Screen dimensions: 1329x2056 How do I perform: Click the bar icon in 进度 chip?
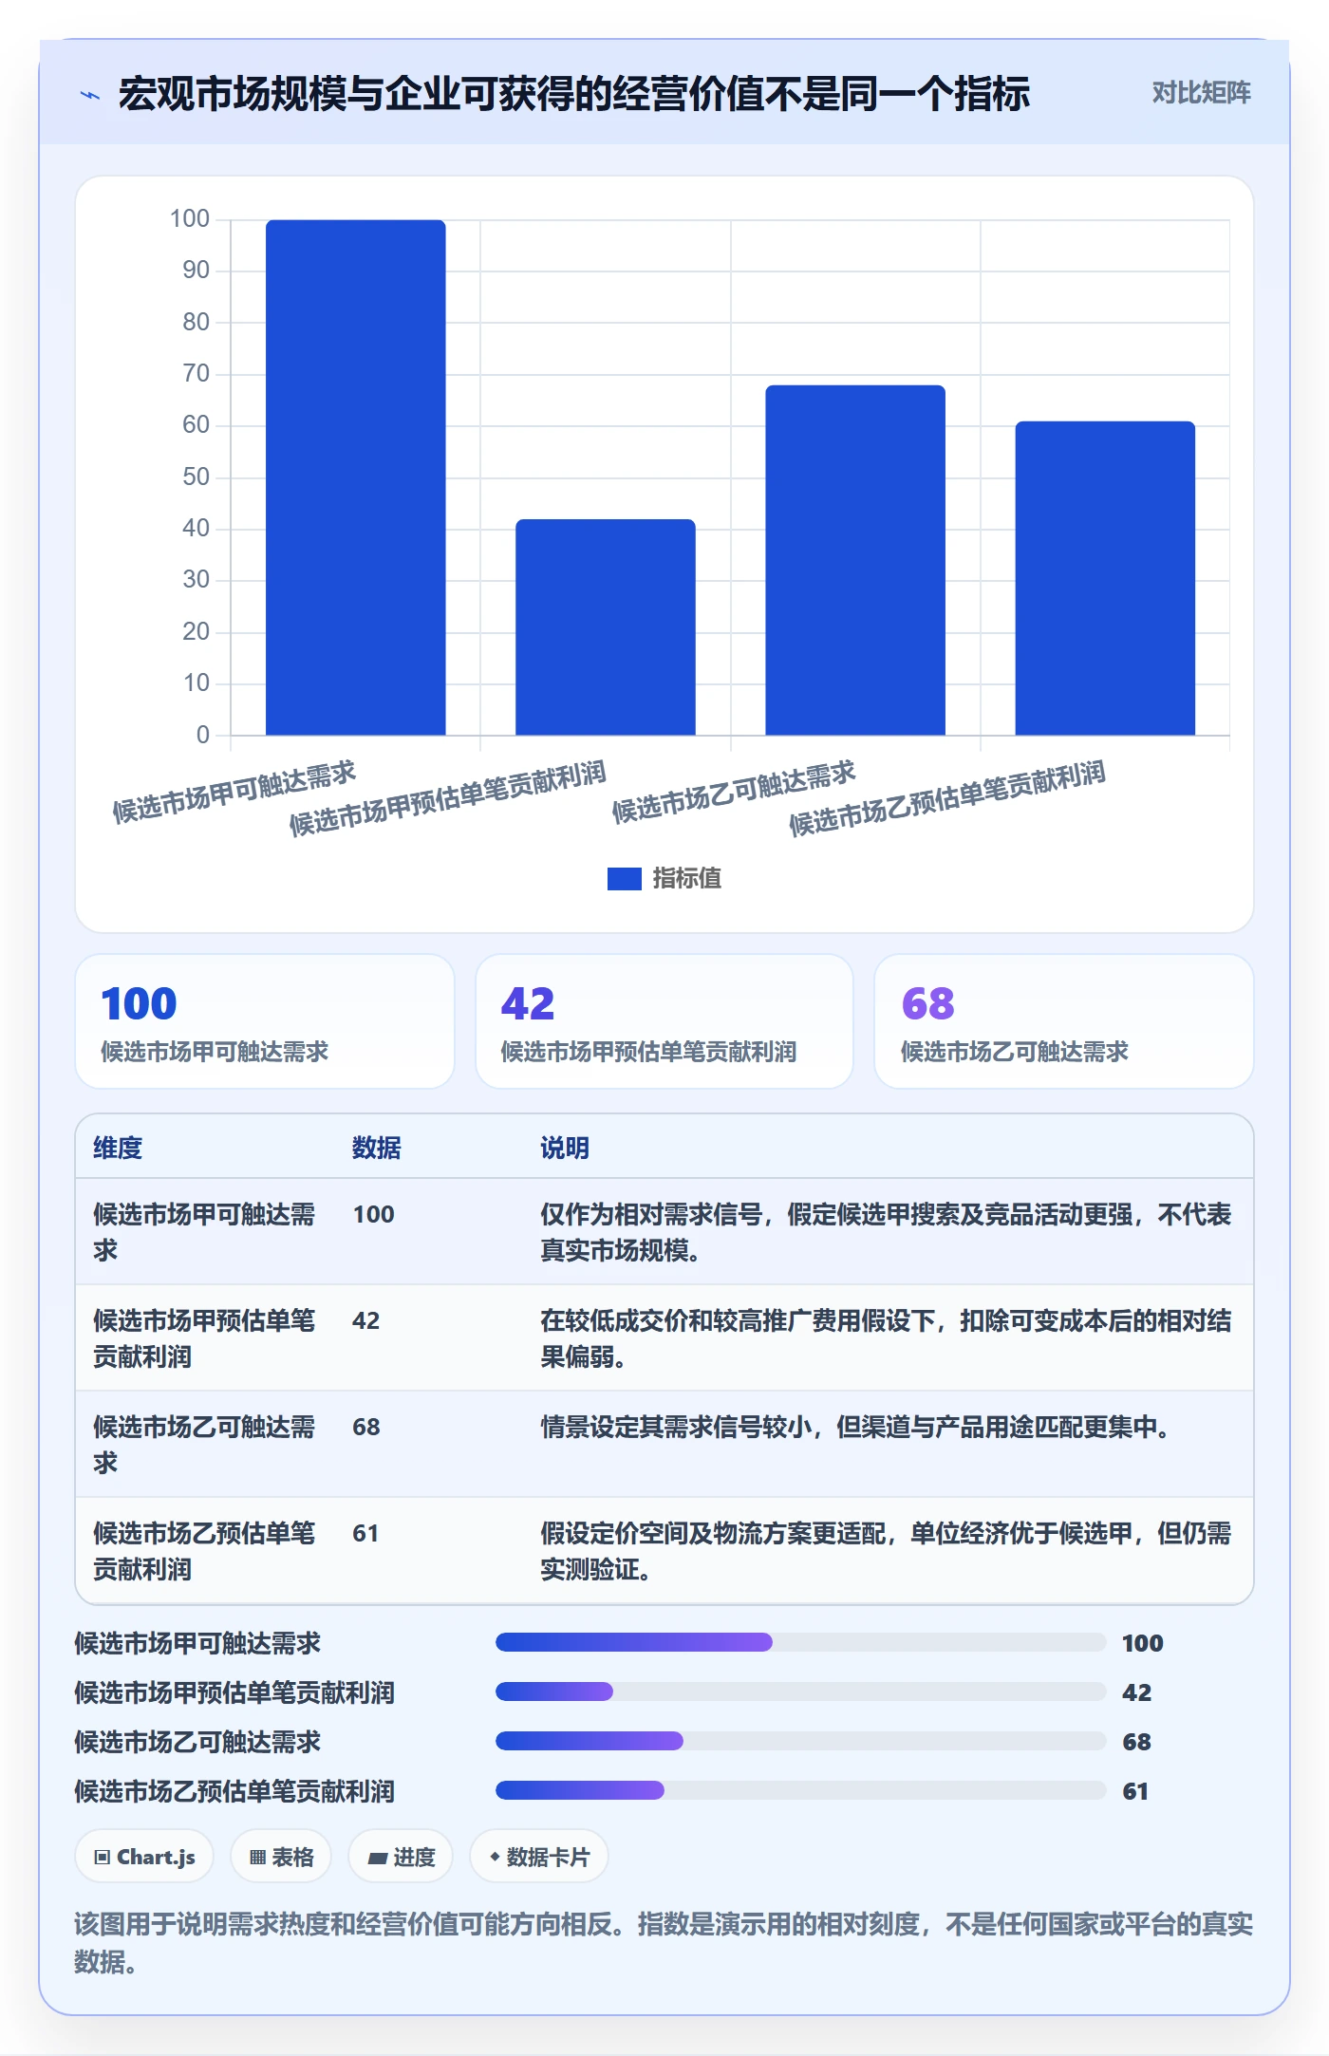[x=377, y=1859]
